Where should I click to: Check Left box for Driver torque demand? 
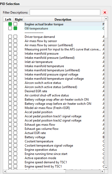pyautogui.click(x=10, y=37)
